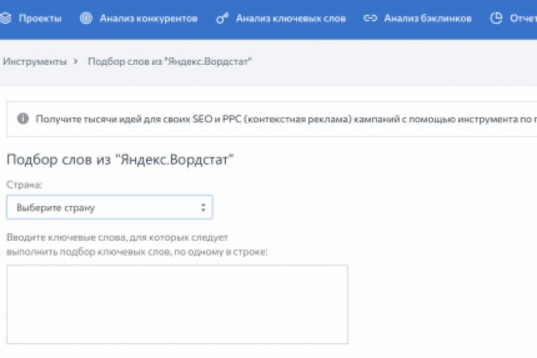
Task: Open the Анализ бэклинков menu
Action: [x=428, y=18]
